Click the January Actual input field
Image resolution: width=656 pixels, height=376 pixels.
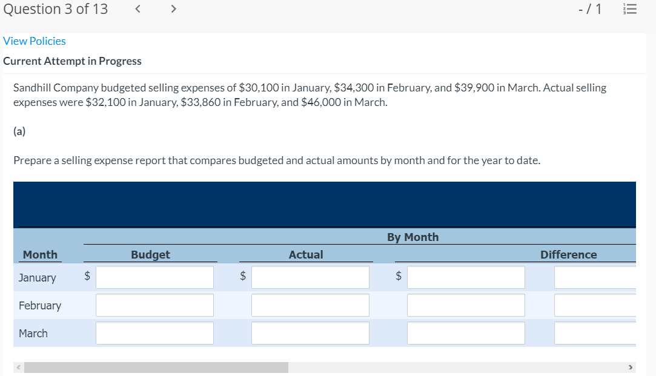[310, 277]
